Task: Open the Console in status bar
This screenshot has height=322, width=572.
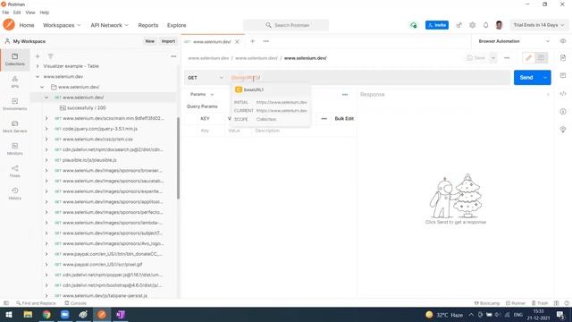Action: (x=75, y=303)
